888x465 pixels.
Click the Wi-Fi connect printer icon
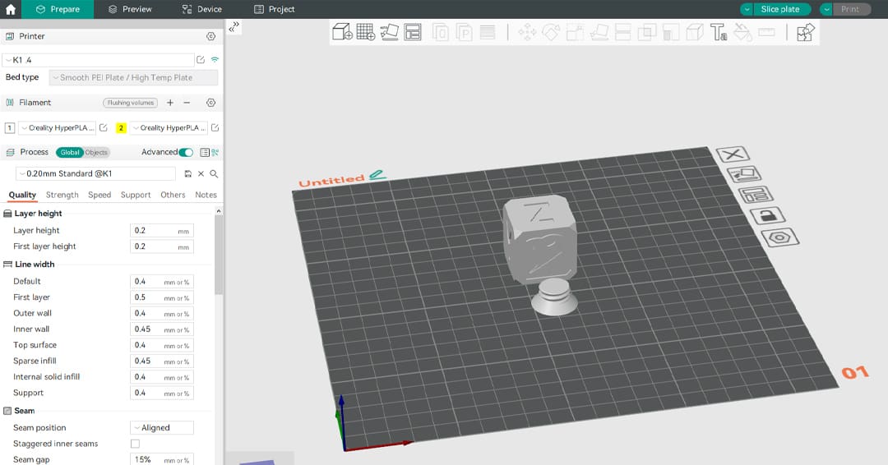coord(215,59)
